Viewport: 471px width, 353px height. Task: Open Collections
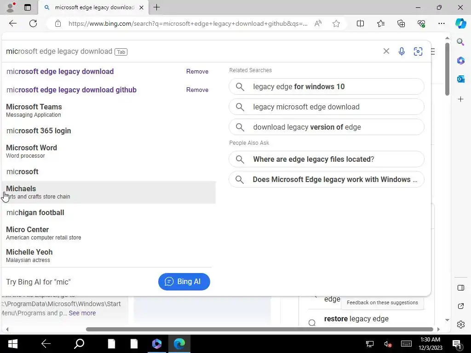(x=401, y=23)
